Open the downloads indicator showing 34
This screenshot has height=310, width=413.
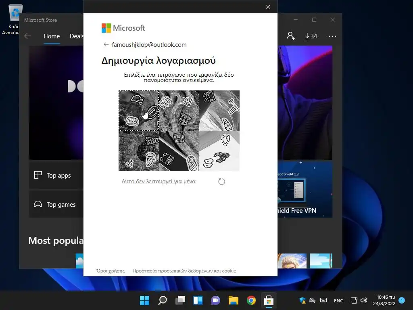point(311,36)
